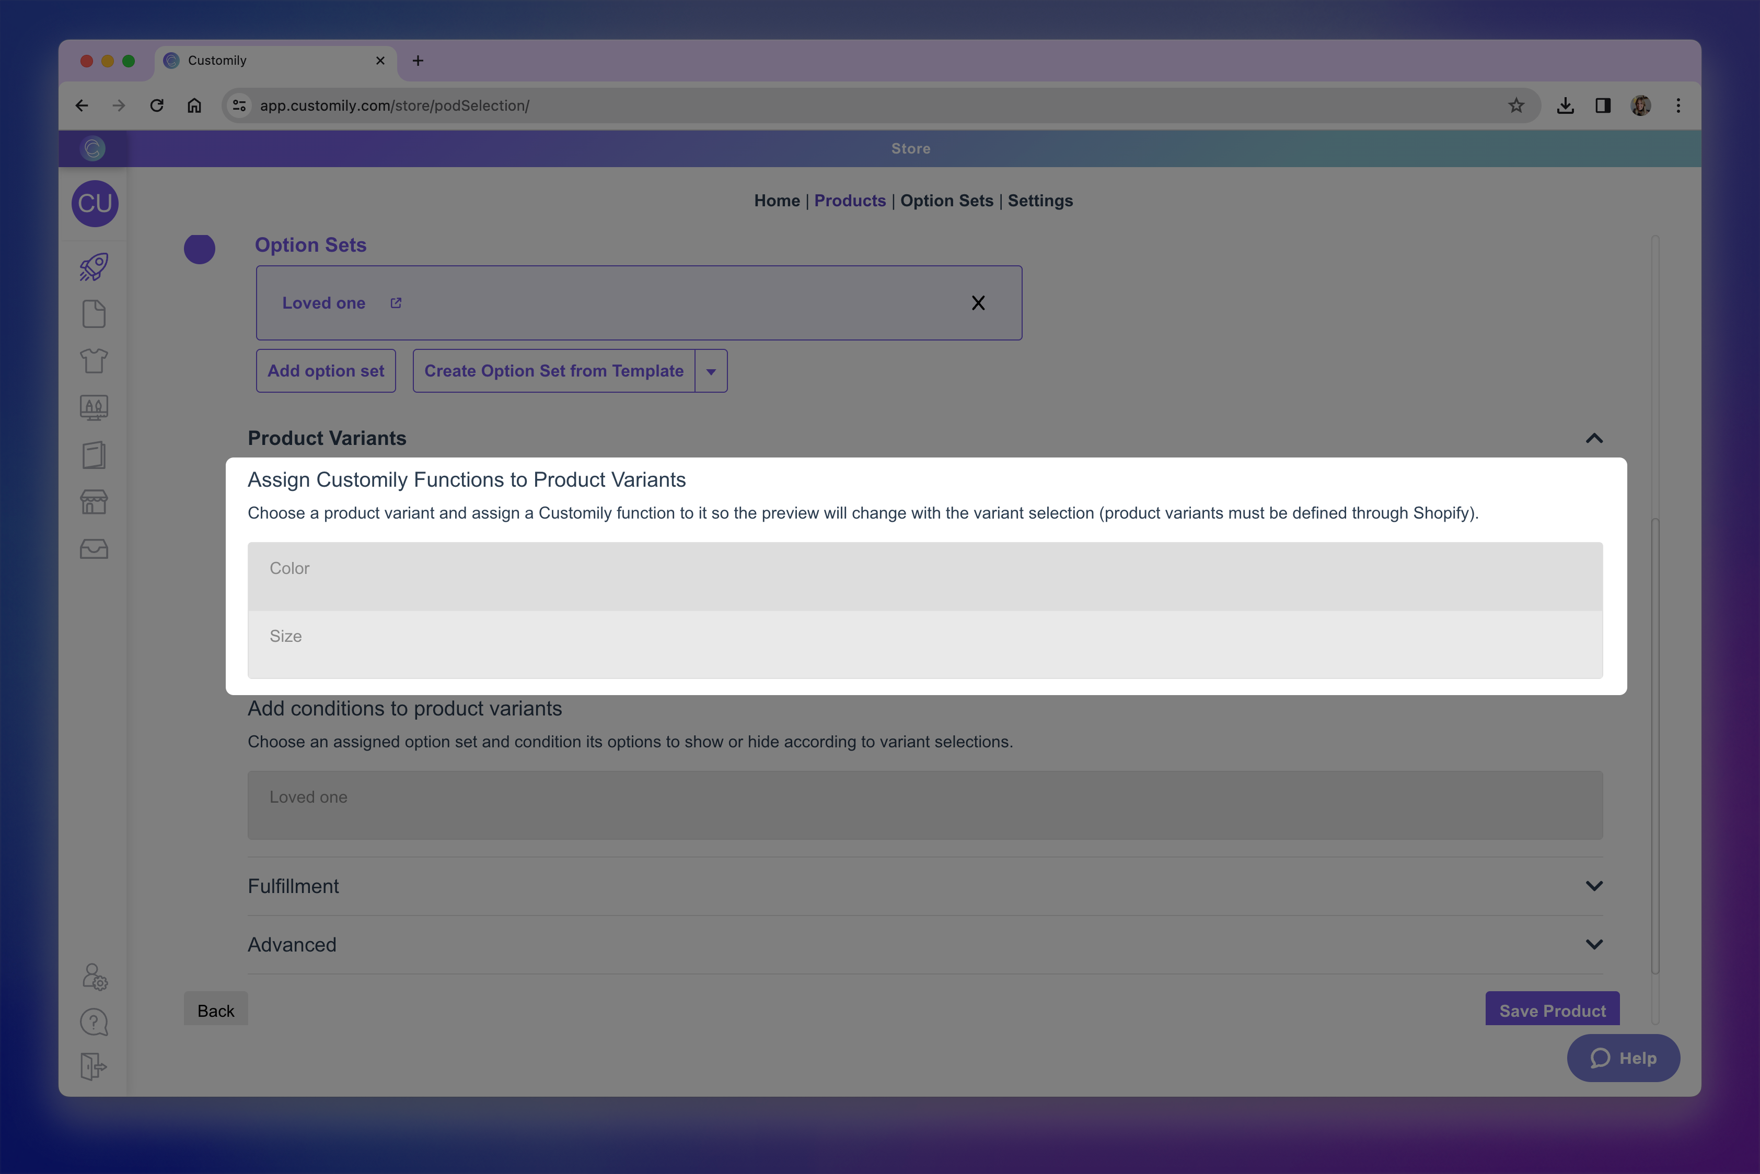Click the CU avatar circle in sidebar
The height and width of the screenshot is (1174, 1760).
click(x=95, y=203)
